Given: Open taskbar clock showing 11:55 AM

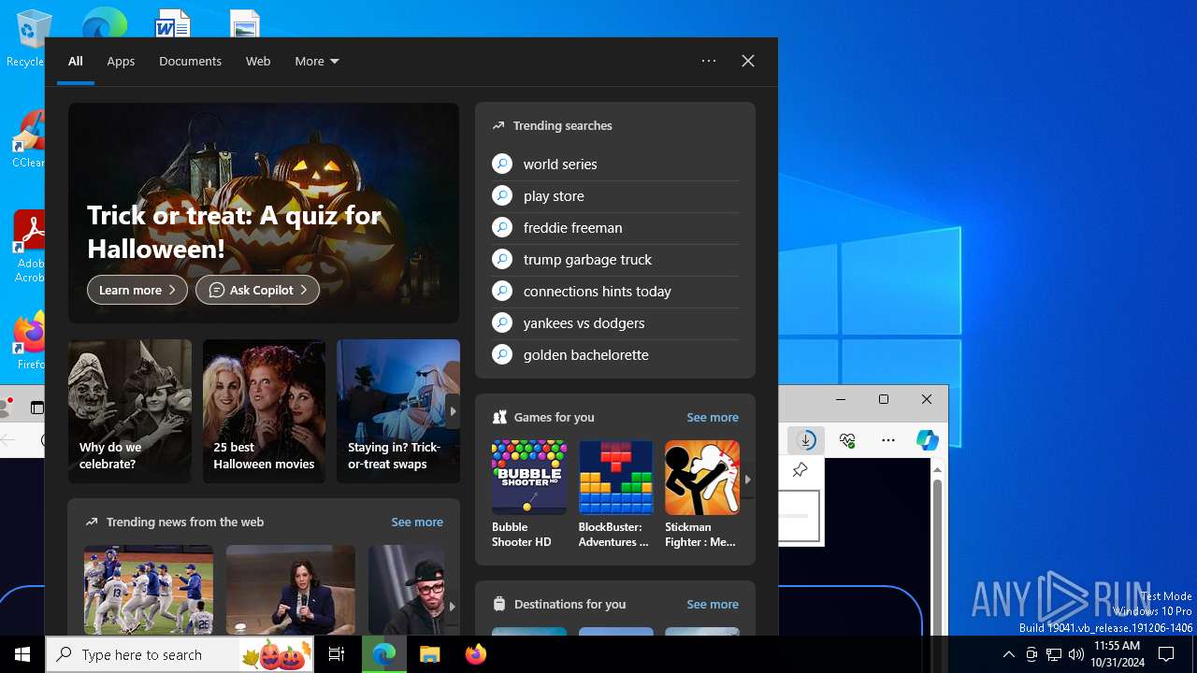Looking at the screenshot, I should 1118,654.
